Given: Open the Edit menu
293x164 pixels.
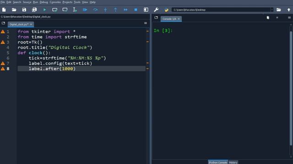Looking at the screenshot, I should pos(9,2).
